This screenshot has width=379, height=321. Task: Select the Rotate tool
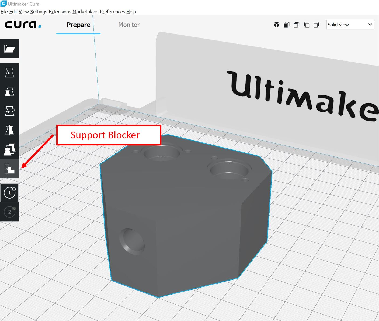(9, 111)
